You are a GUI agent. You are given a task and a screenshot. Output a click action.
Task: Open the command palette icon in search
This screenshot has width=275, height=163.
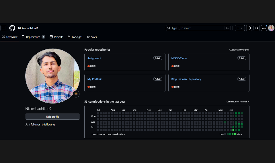(x=227, y=28)
